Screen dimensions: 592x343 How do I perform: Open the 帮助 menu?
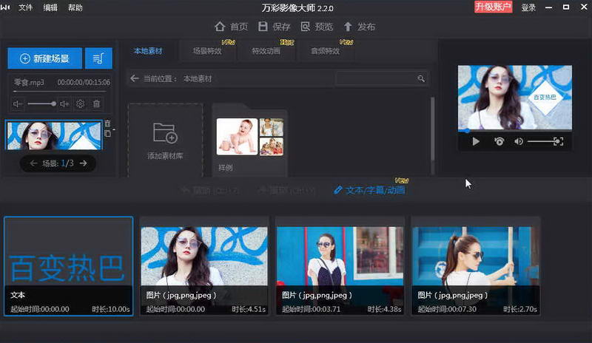(75, 7)
